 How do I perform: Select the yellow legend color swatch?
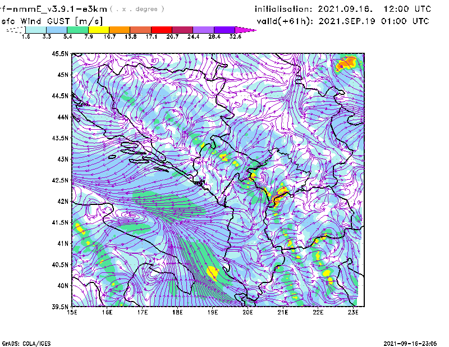pyautogui.click(x=99, y=30)
